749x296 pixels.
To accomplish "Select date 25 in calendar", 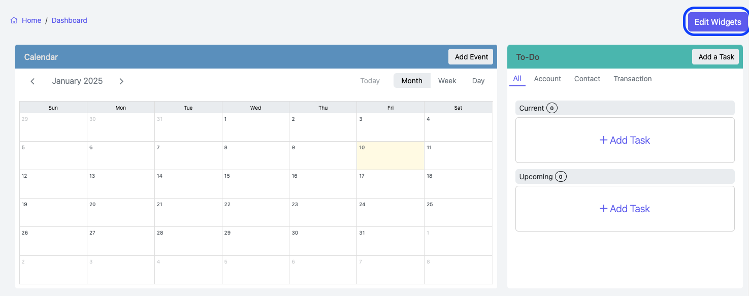I will (459, 212).
